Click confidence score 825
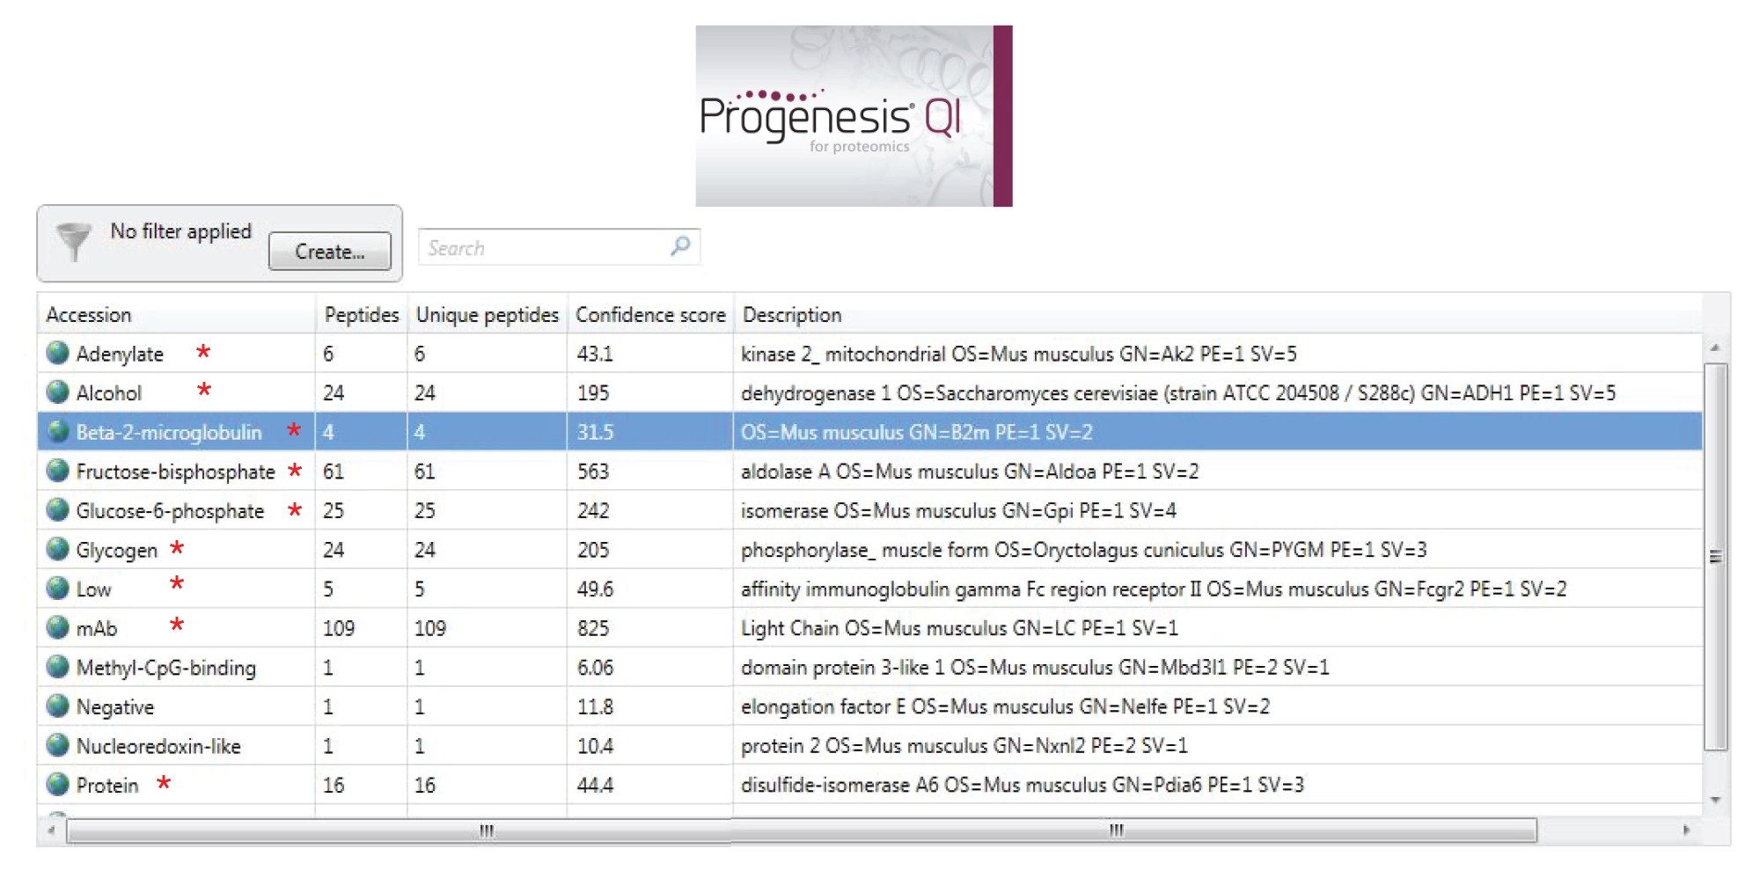 tap(593, 628)
